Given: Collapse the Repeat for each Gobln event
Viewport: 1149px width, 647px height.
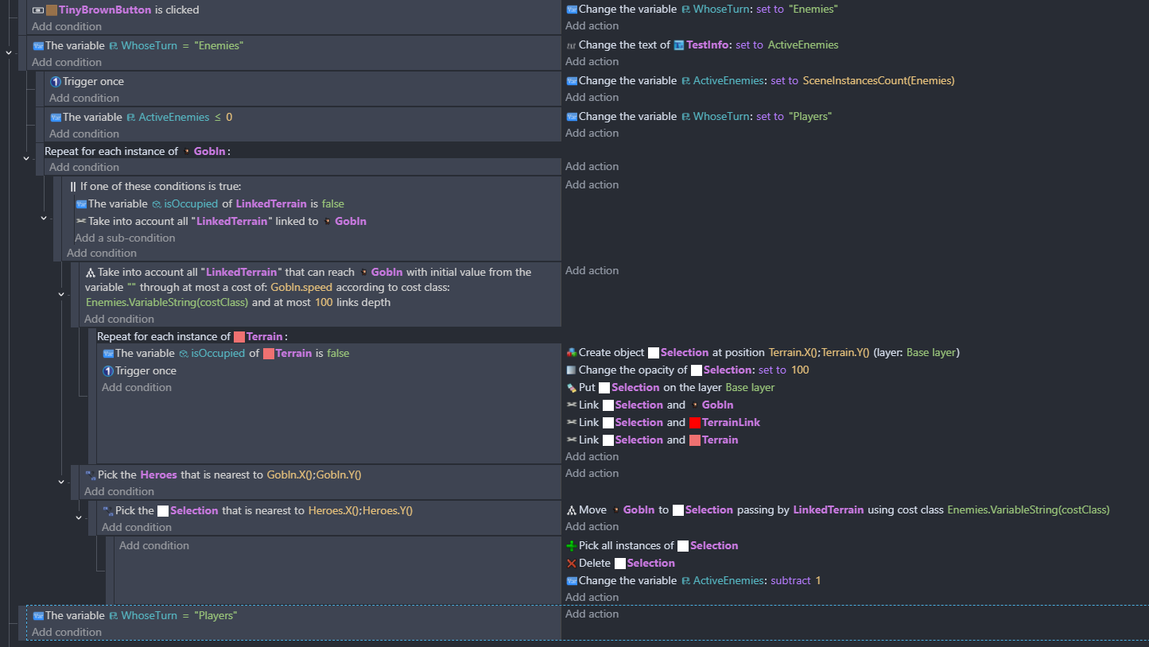Looking at the screenshot, I should click(26, 158).
